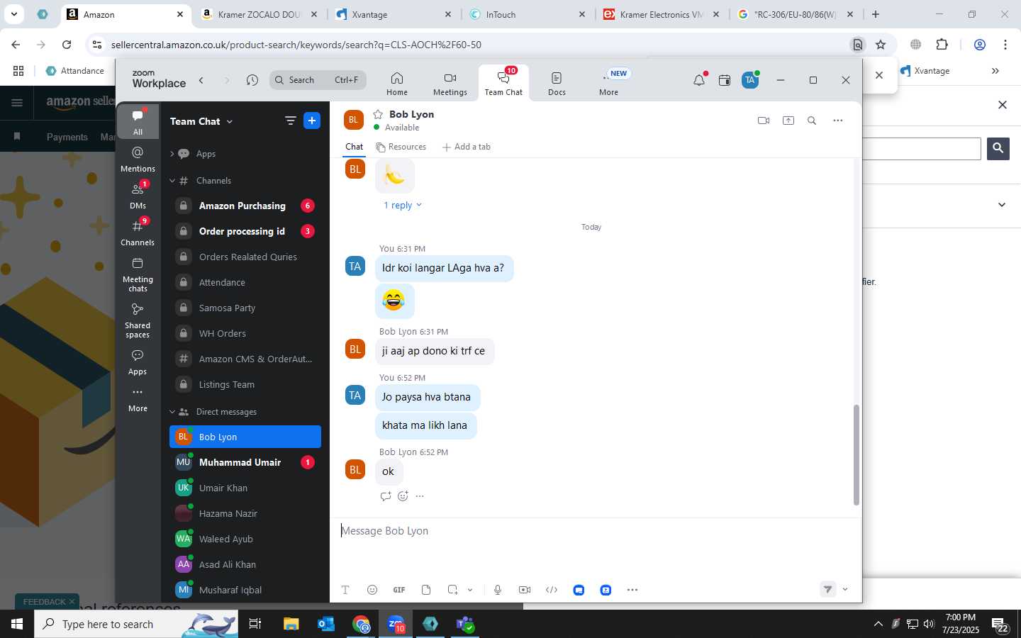Star the Bob Lyon contact
The image size is (1021, 638).
[378, 114]
